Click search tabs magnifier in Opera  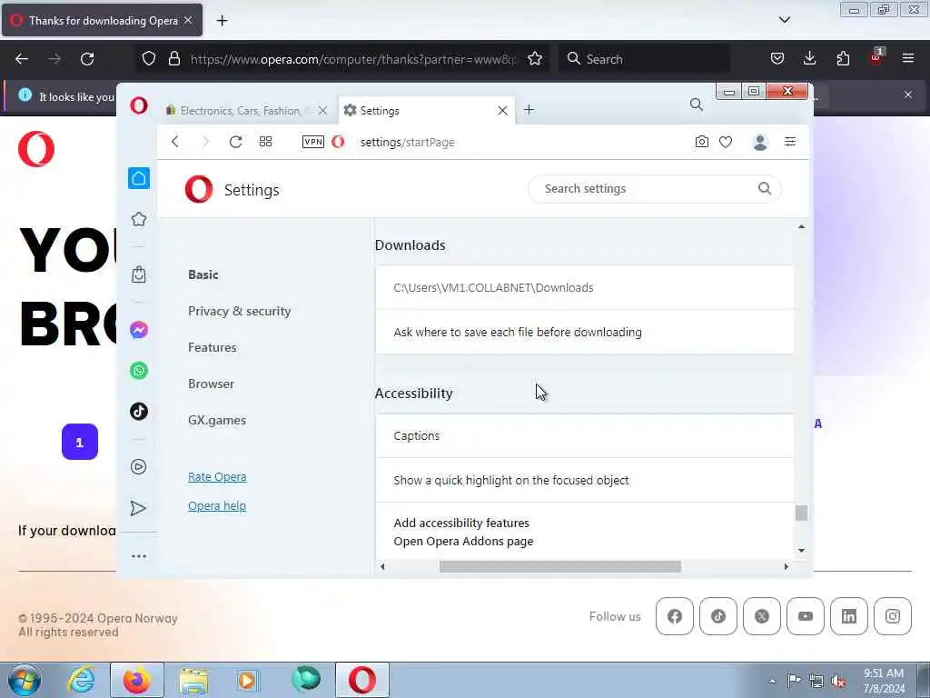[697, 105]
